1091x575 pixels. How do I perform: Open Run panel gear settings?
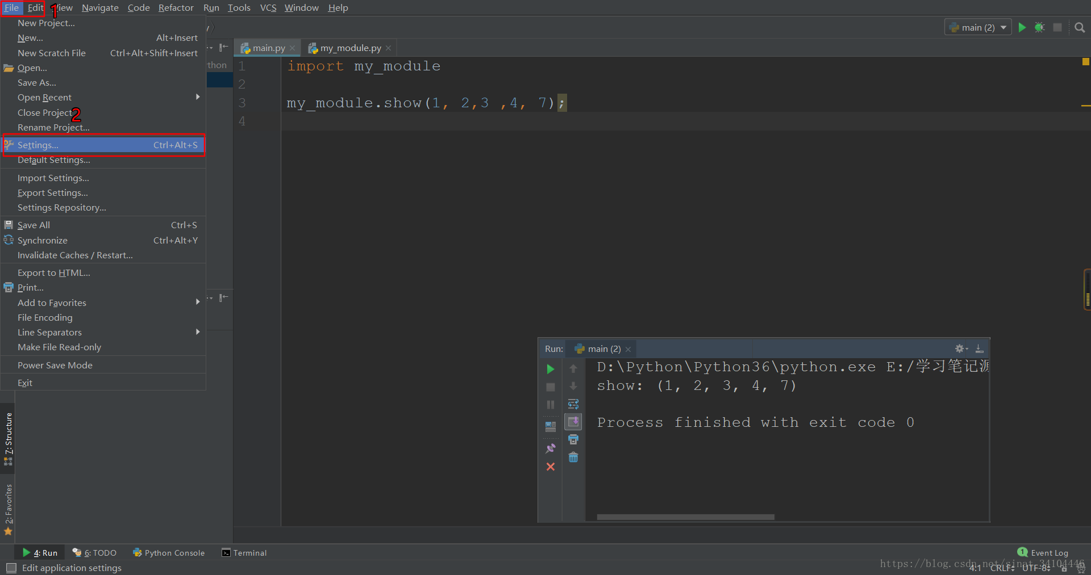coord(961,349)
